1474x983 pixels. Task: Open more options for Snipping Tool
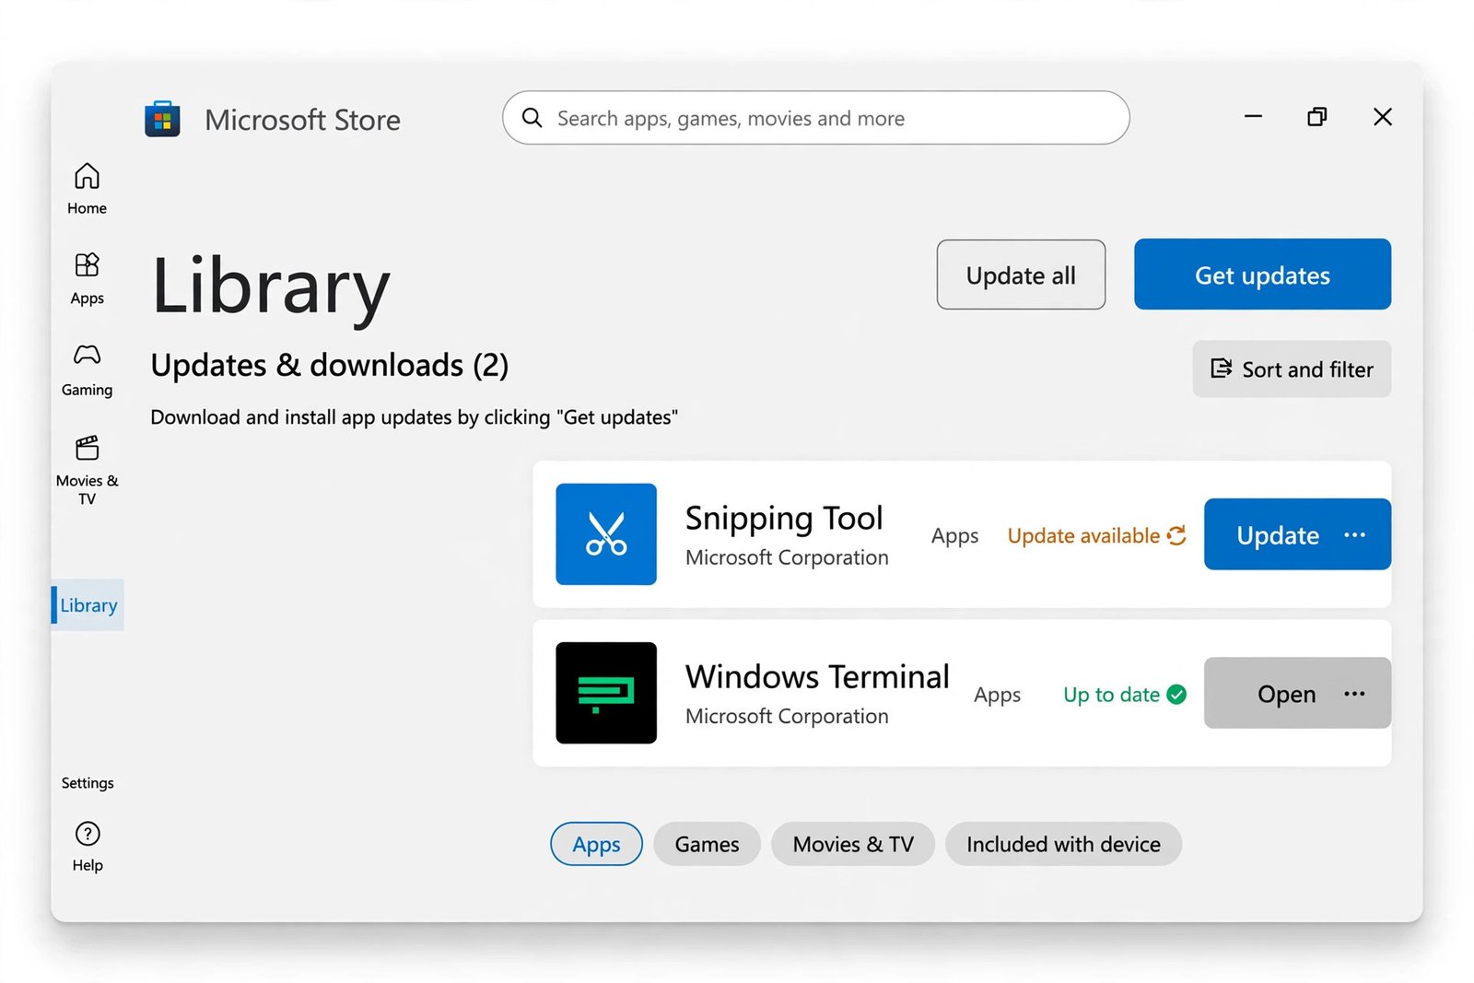(1354, 535)
